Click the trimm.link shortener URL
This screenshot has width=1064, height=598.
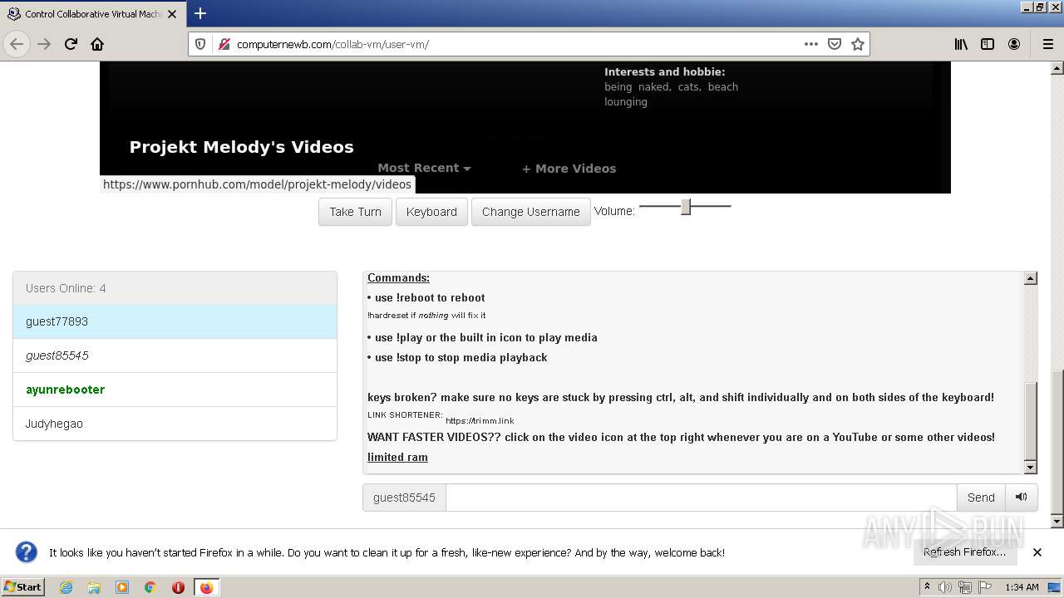[x=480, y=421]
